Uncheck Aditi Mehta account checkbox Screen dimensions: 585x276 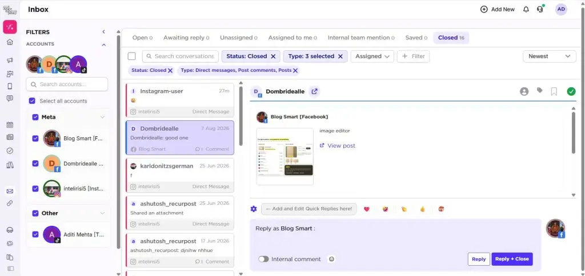(x=35, y=234)
